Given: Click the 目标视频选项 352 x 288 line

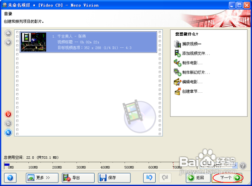Looking at the screenshot, I should 95,48.
